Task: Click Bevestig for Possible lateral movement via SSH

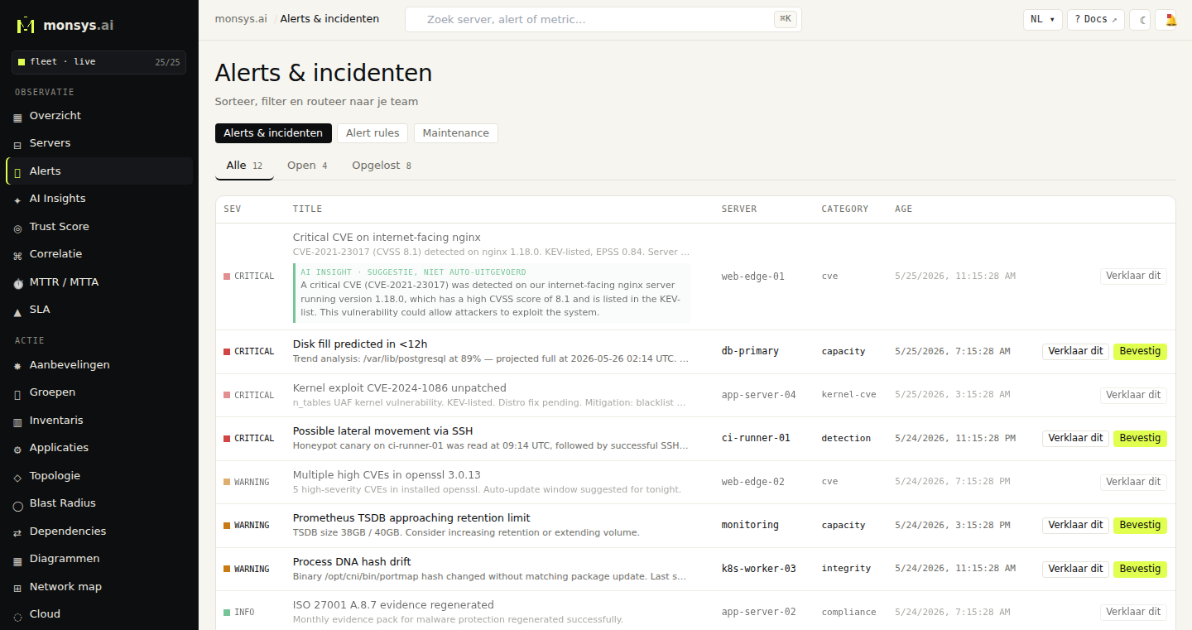Action: click(x=1140, y=438)
